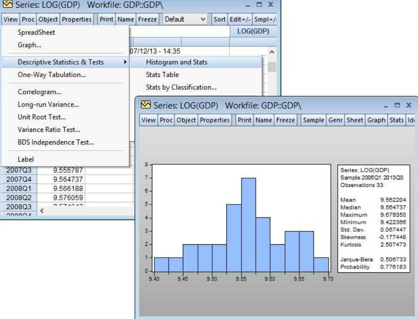Click Freeze in the back window toolbar

pyautogui.click(x=147, y=19)
